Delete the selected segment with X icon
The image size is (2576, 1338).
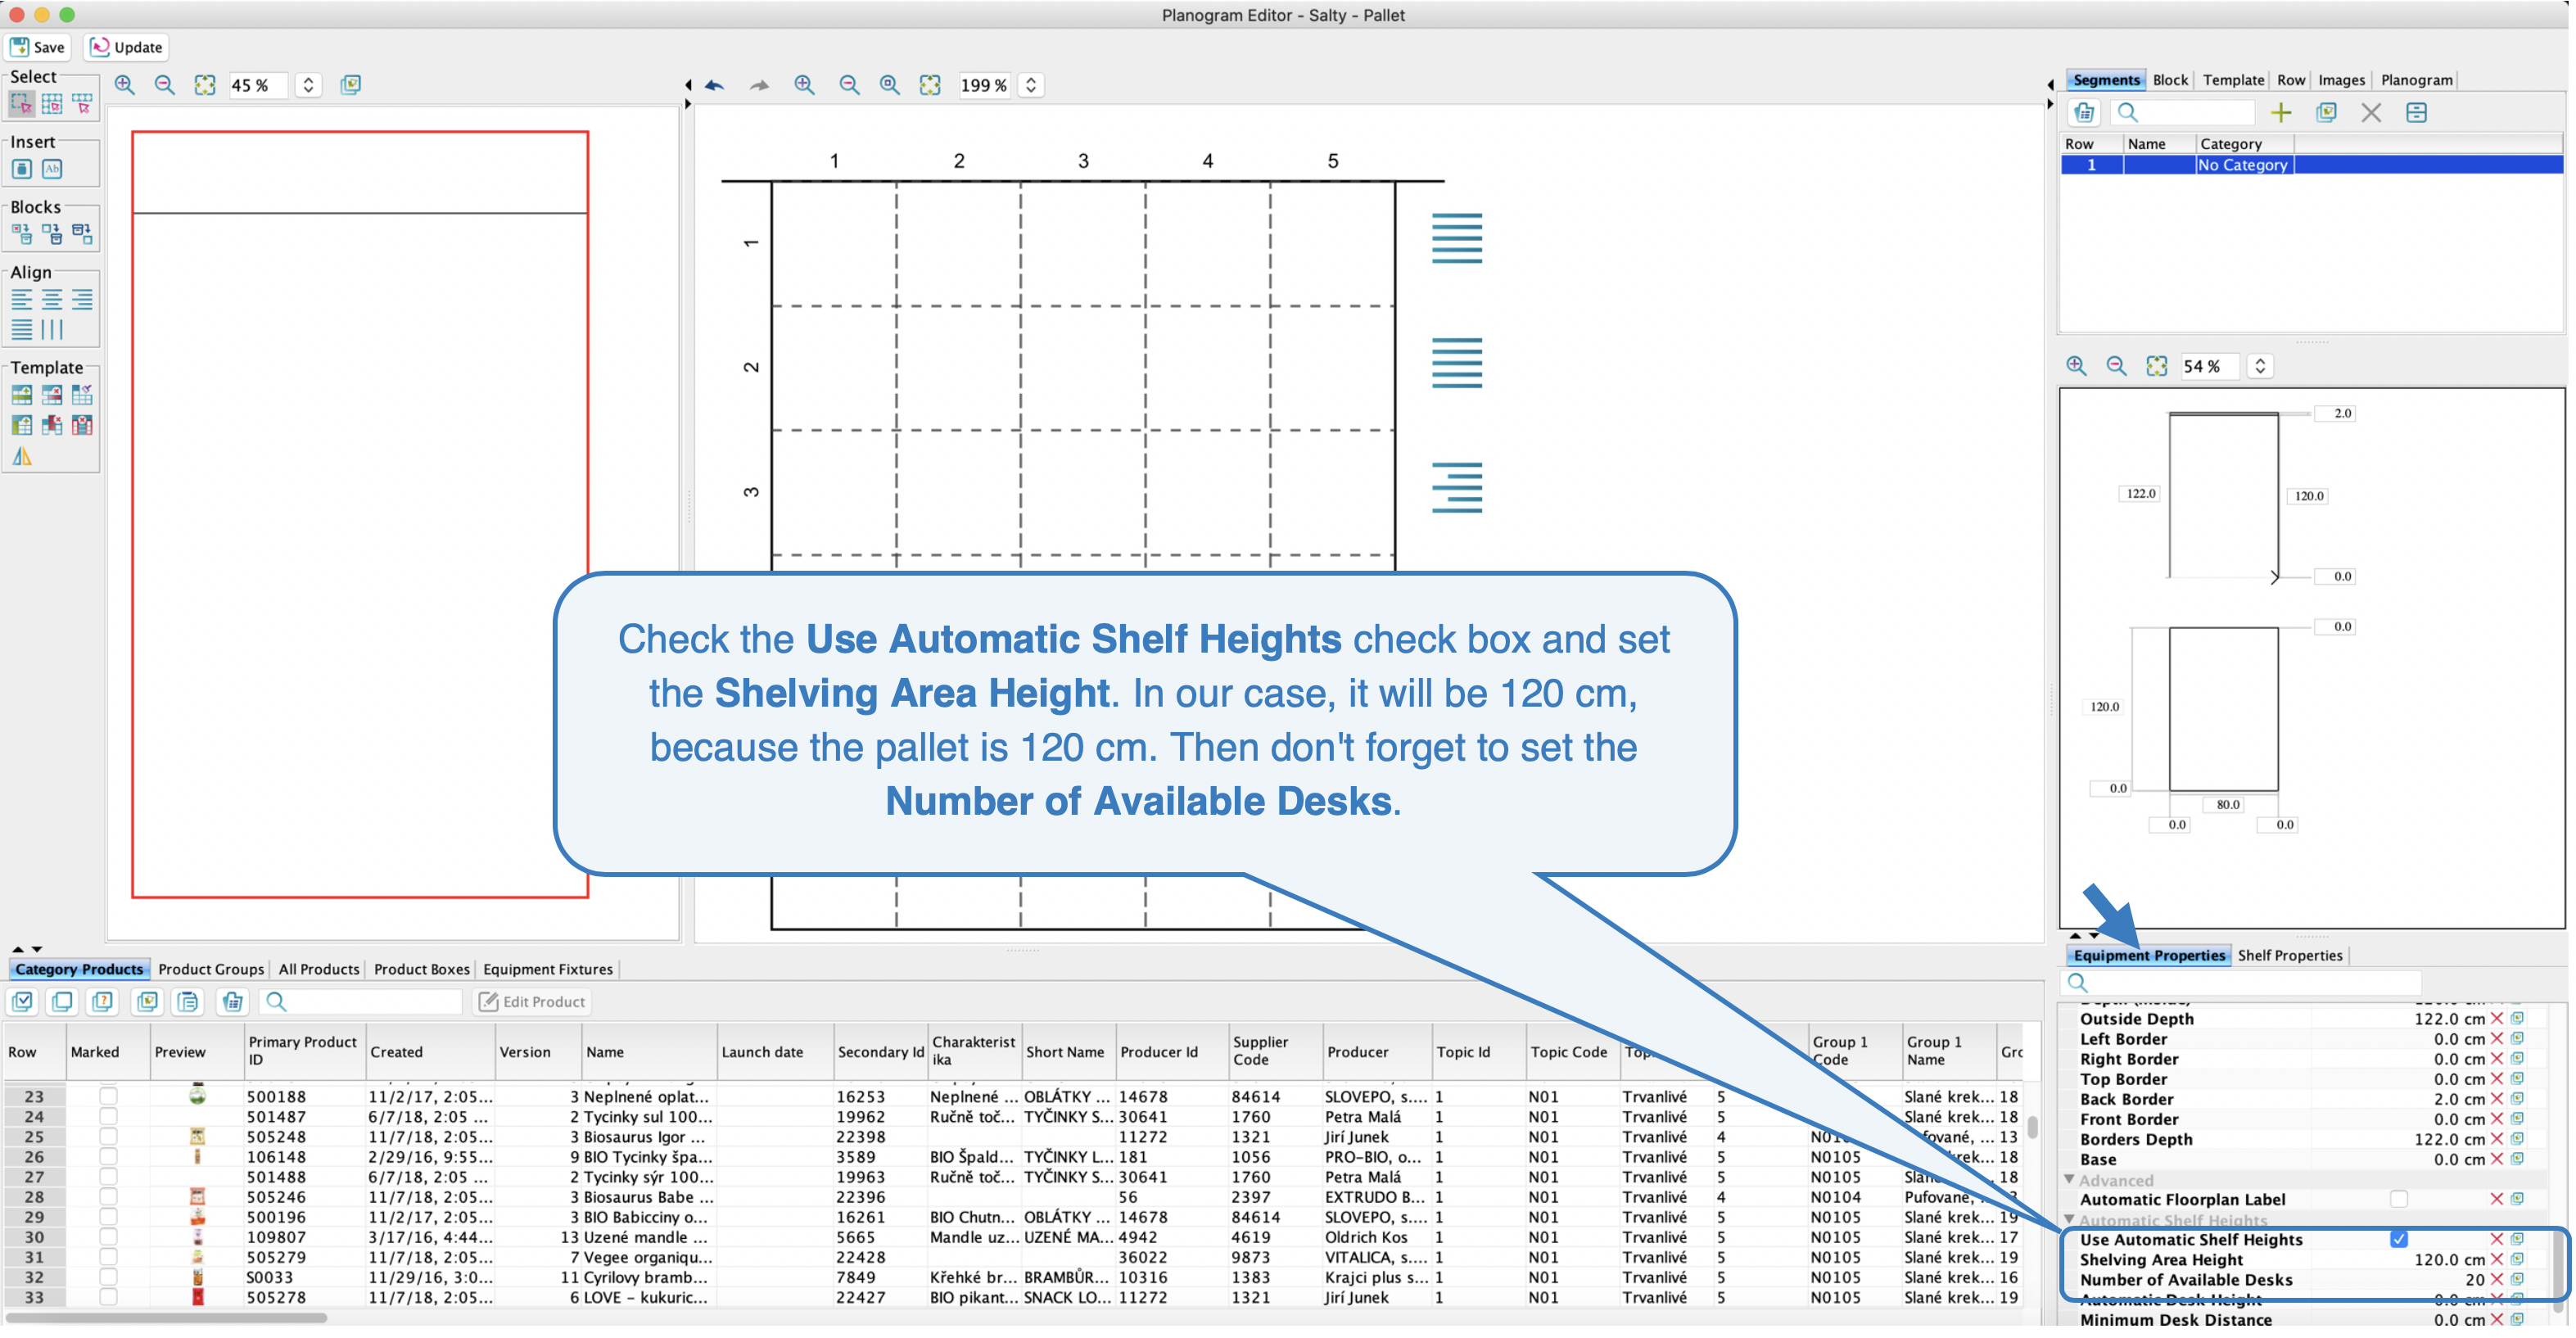click(x=2371, y=112)
